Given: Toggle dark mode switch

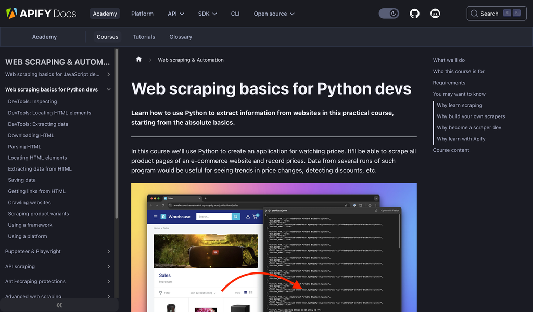Looking at the screenshot, I should [389, 14].
